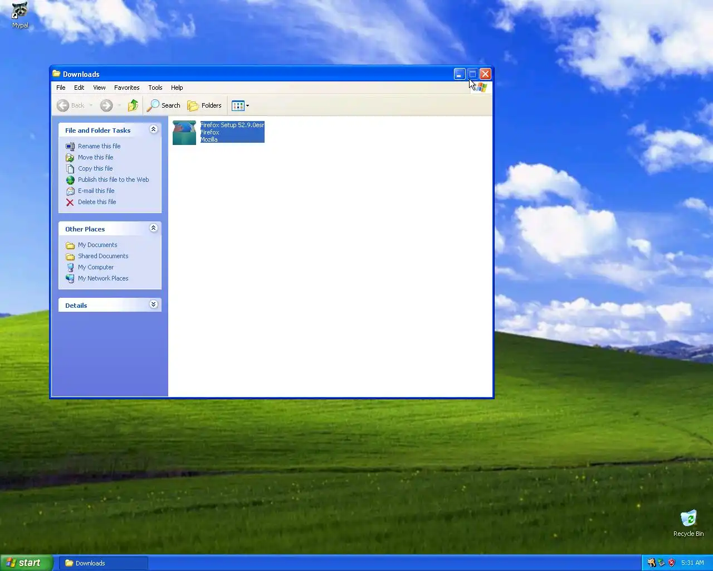Open the Edit menu
This screenshot has height=571, width=713.
click(79, 88)
